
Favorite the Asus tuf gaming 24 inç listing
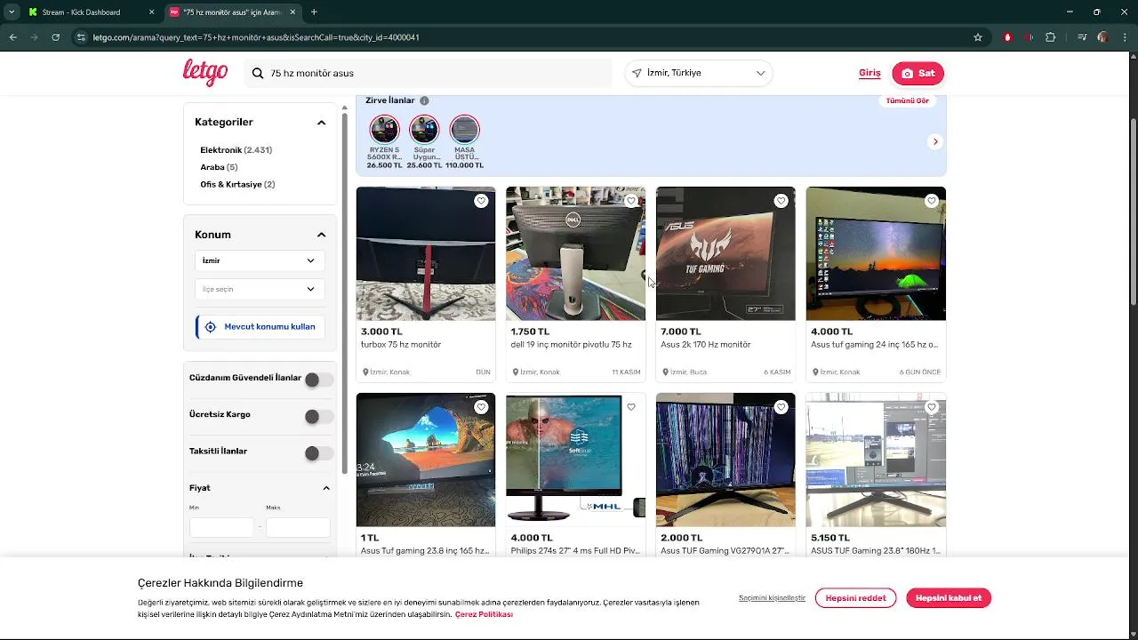click(932, 201)
